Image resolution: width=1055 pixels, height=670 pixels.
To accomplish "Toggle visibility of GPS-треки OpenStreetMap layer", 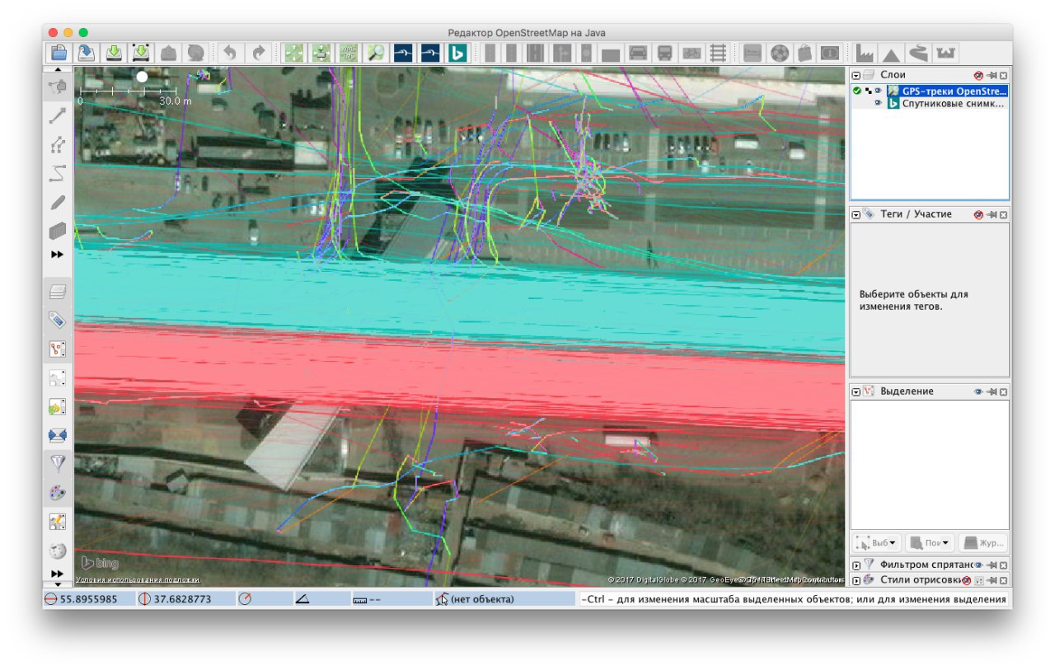I will pyautogui.click(x=879, y=91).
